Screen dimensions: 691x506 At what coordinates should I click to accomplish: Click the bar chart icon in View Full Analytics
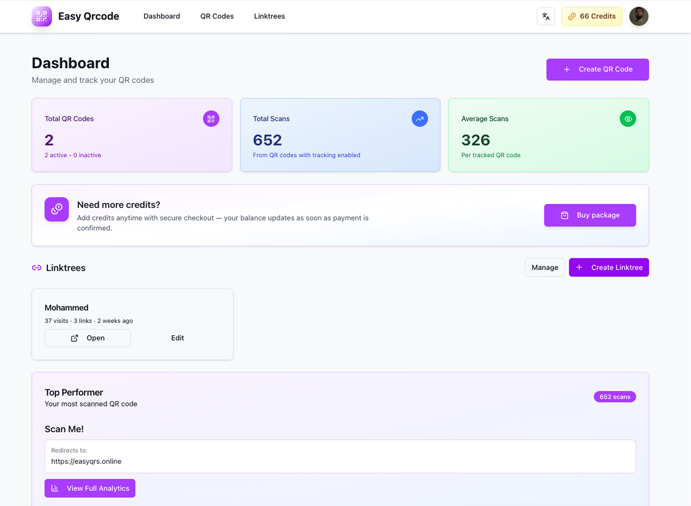point(55,488)
